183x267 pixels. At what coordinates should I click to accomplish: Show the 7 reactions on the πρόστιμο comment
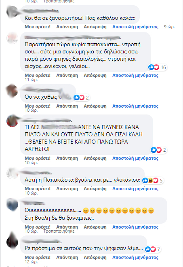[x=153, y=249]
